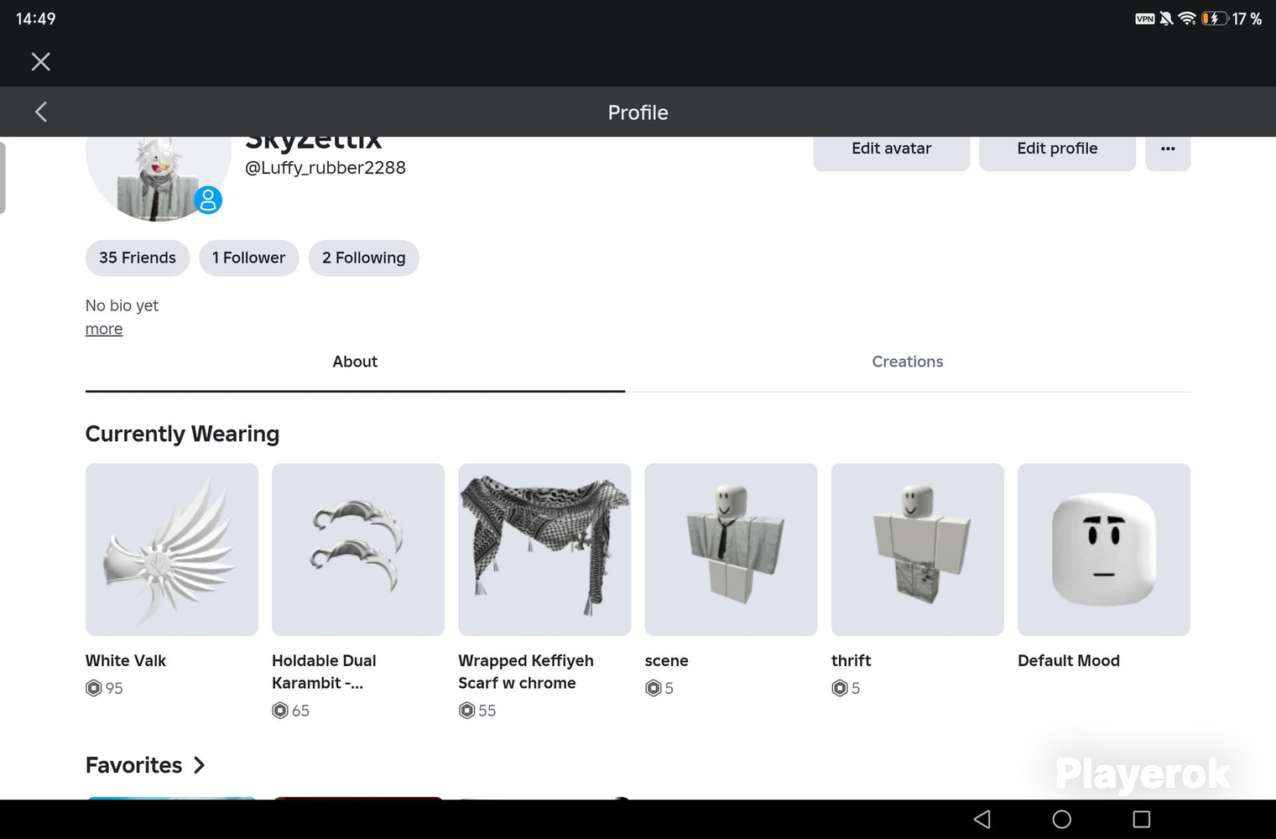This screenshot has height=839, width=1276.
Task: Open the thrift outfit thumbnail
Action: click(918, 550)
